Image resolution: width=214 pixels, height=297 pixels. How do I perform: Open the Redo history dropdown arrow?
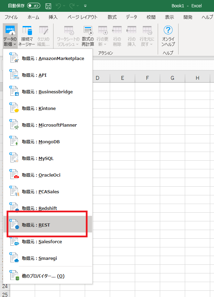tap(77, 6)
